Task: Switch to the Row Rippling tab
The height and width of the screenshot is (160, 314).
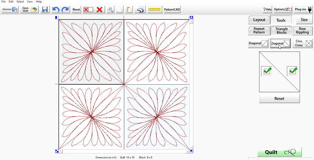Action: [x=302, y=31]
